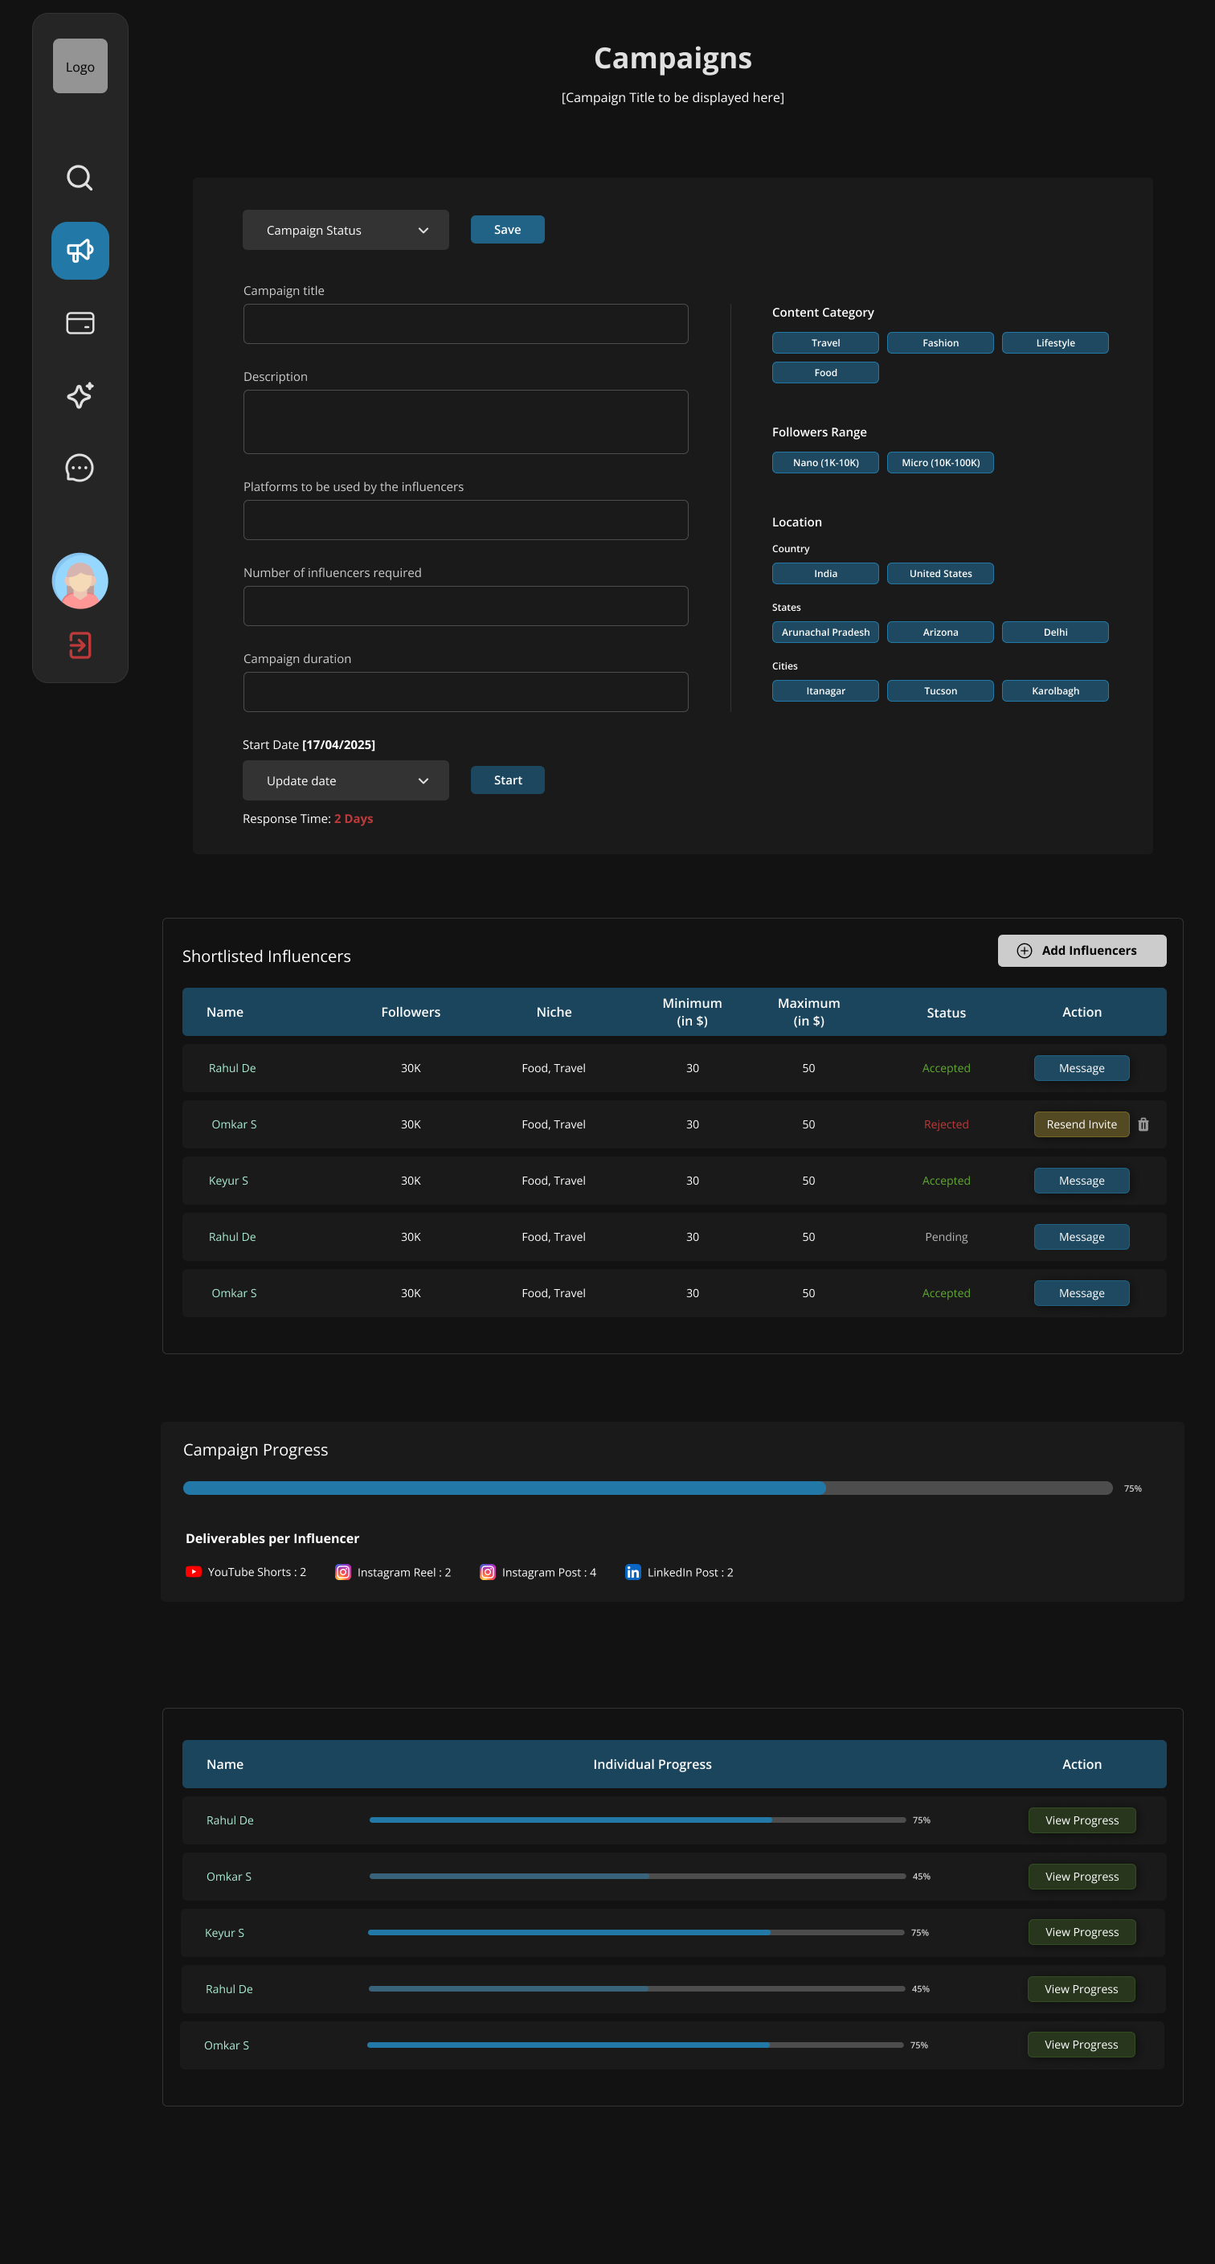Screen dimensions: 1215x2264
Task: Open search from the sidebar magnifier icon
Action: click(x=80, y=178)
